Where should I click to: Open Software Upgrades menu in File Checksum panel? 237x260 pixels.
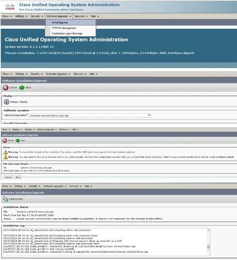coord(47,129)
